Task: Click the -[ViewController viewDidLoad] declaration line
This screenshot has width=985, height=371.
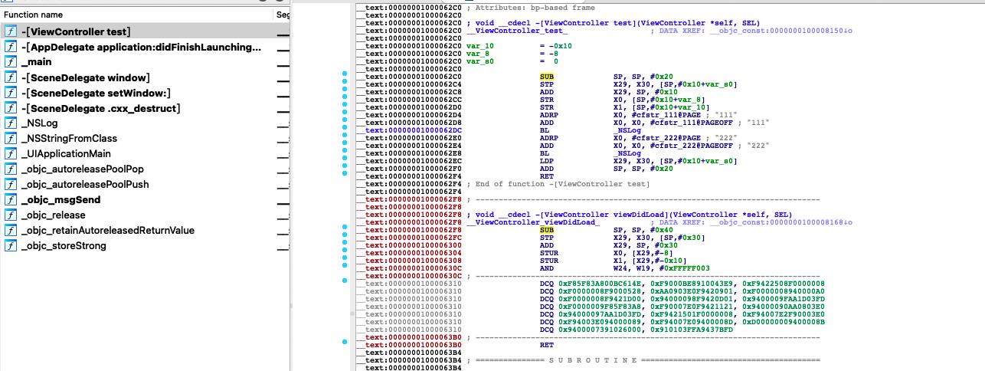Action: tap(629, 215)
